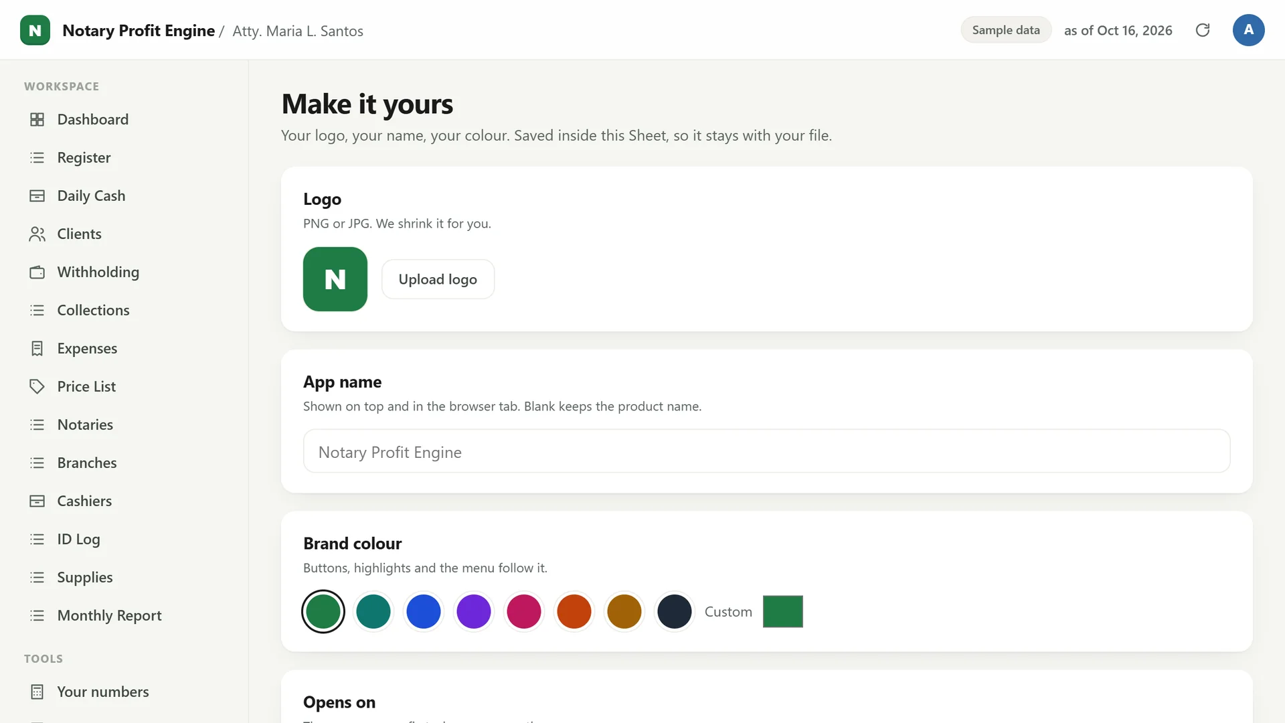Viewport: 1285px width, 723px height.
Task: Click the Clients people icon
Action: 37,234
